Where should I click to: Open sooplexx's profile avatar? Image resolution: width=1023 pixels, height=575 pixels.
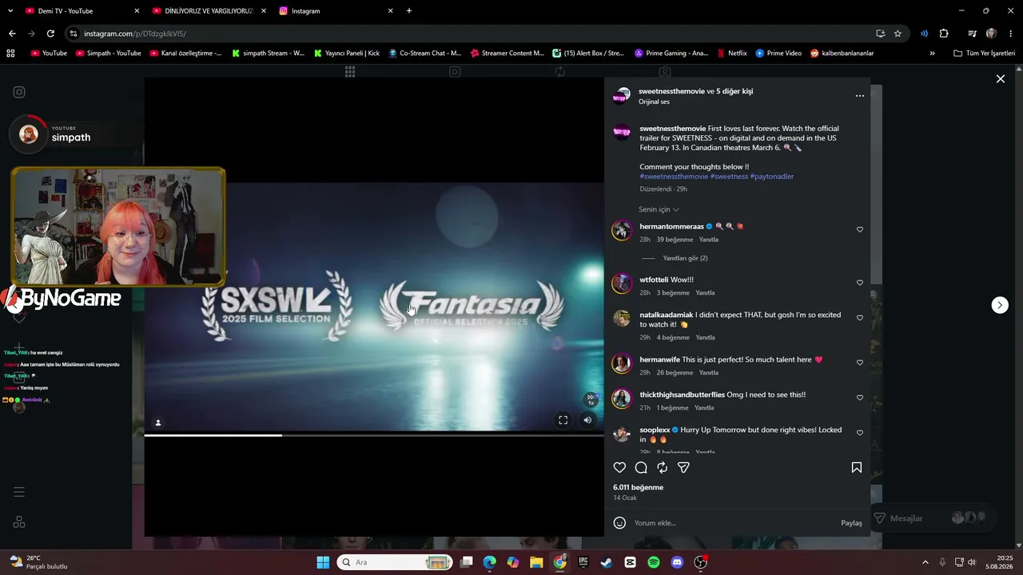click(622, 434)
